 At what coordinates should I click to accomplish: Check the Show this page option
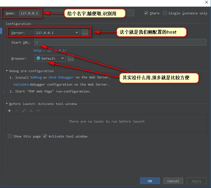point(10,136)
